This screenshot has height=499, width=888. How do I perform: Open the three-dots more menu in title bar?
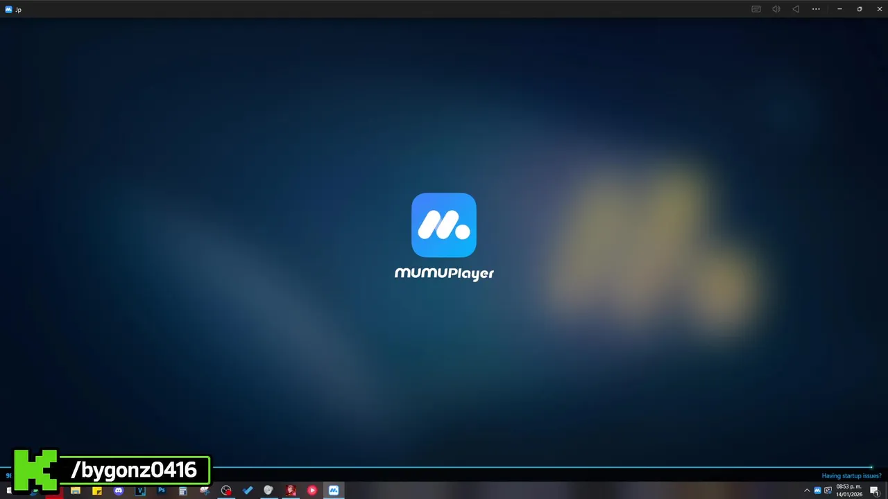(x=816, y=9)
